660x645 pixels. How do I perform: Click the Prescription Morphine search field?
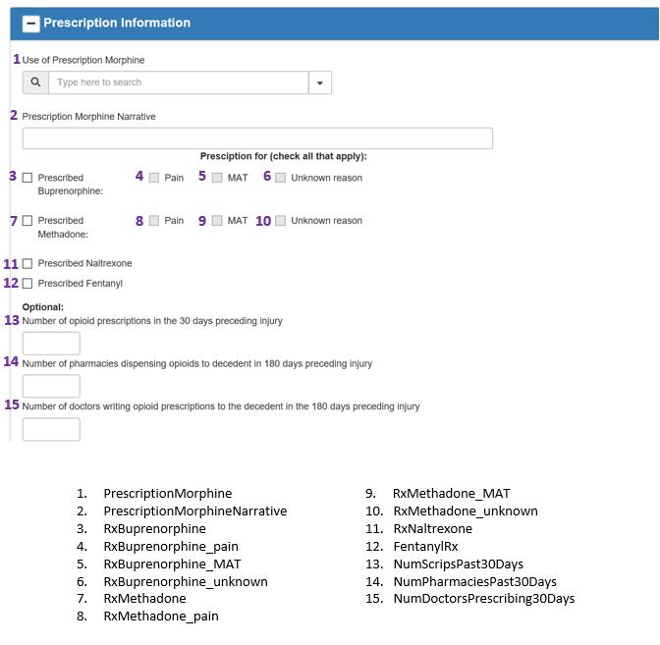point(177,82)
